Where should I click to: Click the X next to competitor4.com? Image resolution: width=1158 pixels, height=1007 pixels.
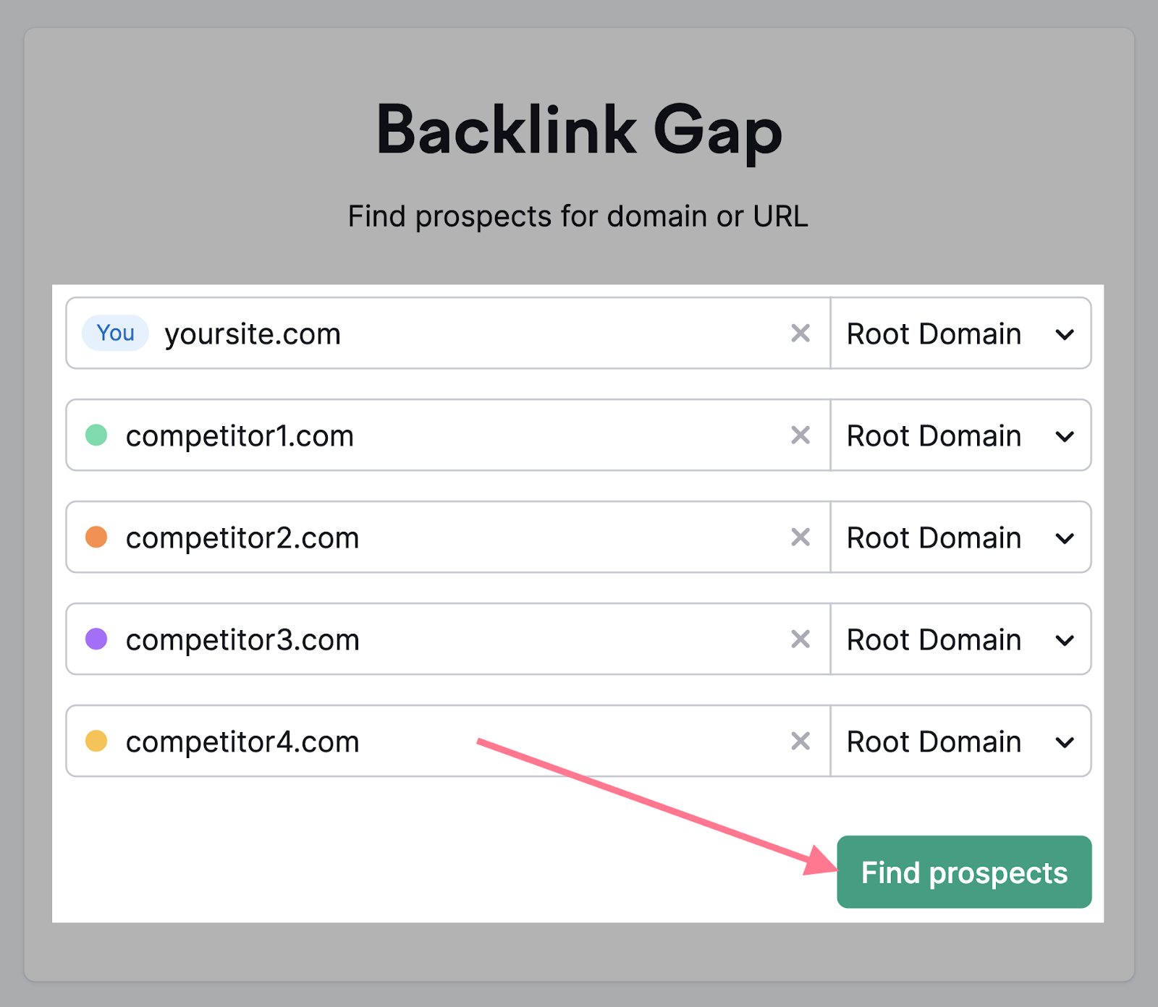800,741
